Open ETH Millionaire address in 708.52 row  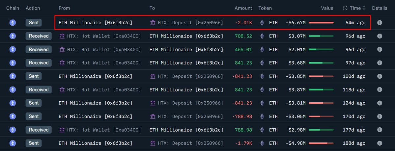pyautogui.click(x=186, y=36)
